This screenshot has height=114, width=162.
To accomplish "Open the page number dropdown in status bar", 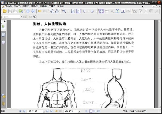I will tap(44, 111).
